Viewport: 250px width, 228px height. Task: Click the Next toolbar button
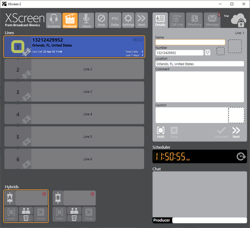pos(142,20)
